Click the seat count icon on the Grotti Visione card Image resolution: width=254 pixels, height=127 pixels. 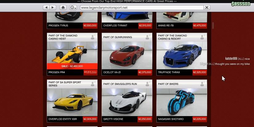tap(147, 84)
